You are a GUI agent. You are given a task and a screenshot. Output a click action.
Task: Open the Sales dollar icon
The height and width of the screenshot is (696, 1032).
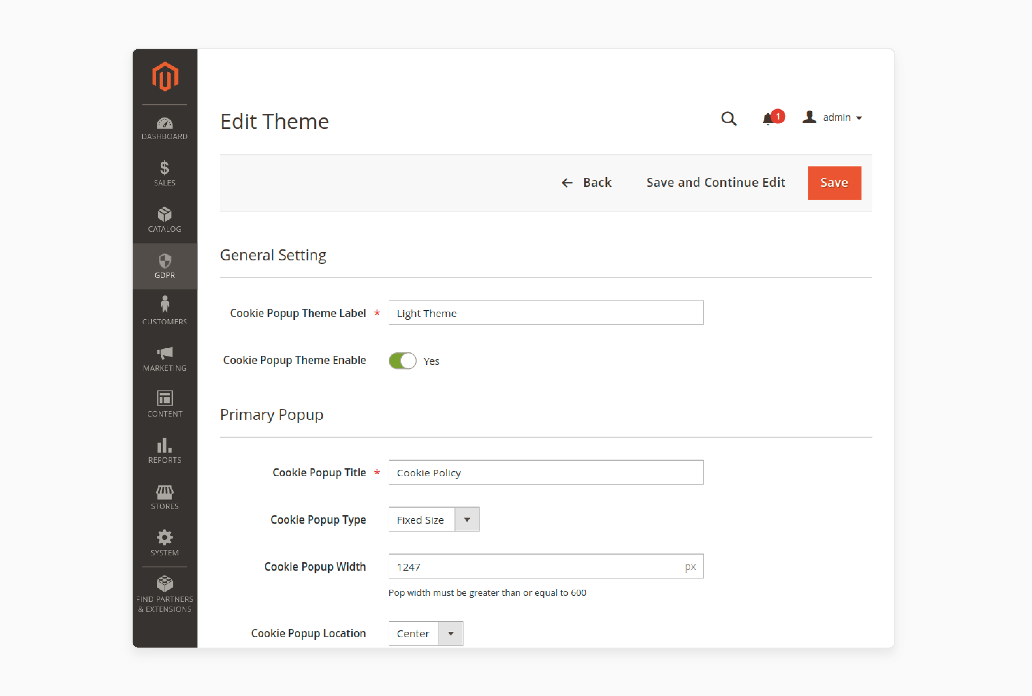(165, 168)
